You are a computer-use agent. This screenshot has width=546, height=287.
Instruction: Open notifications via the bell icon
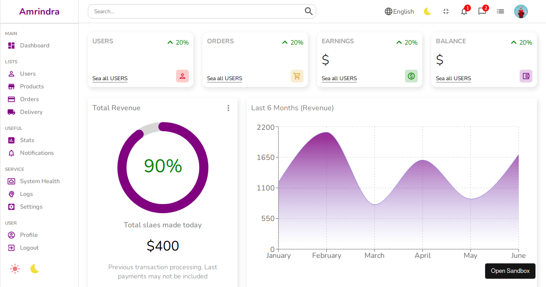click(x=464, y=11)
